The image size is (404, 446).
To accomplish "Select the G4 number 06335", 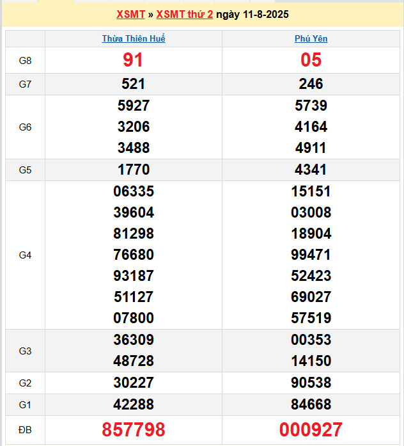I will (x=134, y=191).
